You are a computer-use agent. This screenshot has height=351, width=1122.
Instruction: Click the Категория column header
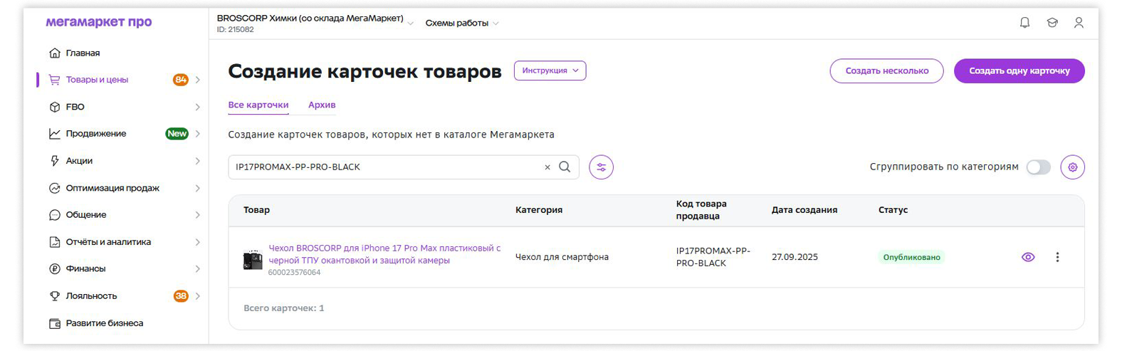point(539,210)
